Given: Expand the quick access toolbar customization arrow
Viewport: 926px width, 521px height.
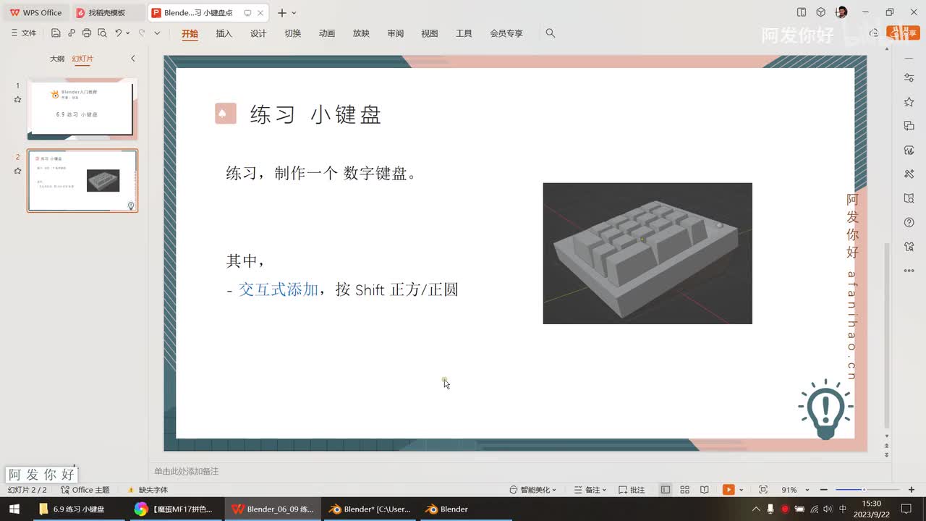Looking at the screenshot, I should (157, 33).
